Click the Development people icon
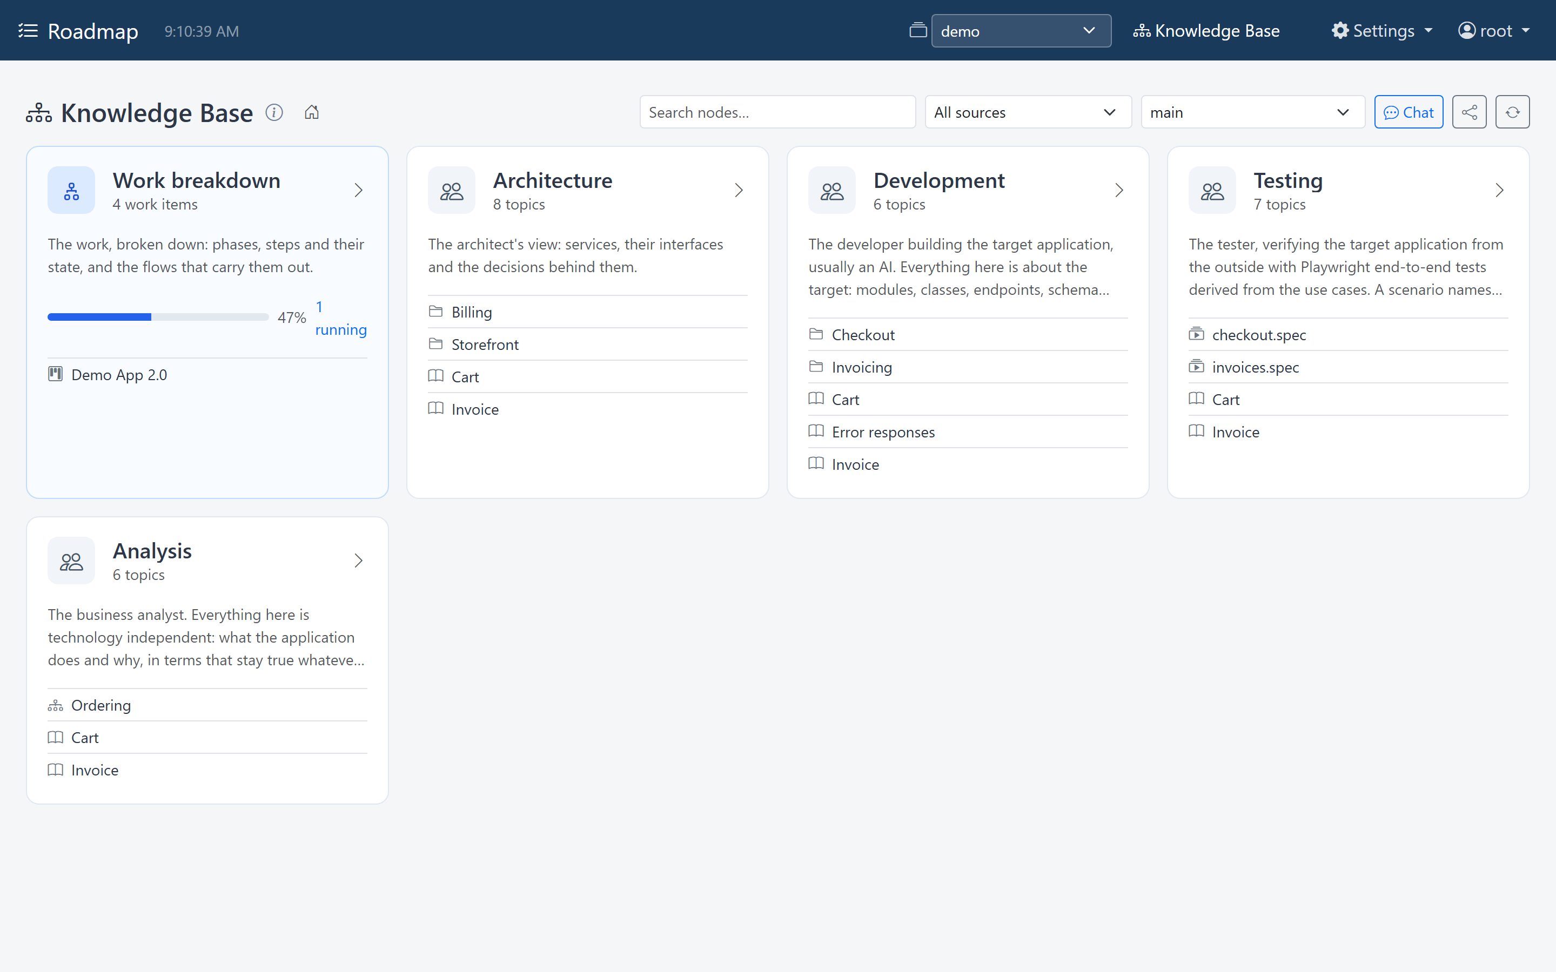The height and width of the screenshot is (972, 1556). pyautogui.click(x=832, y=190)
